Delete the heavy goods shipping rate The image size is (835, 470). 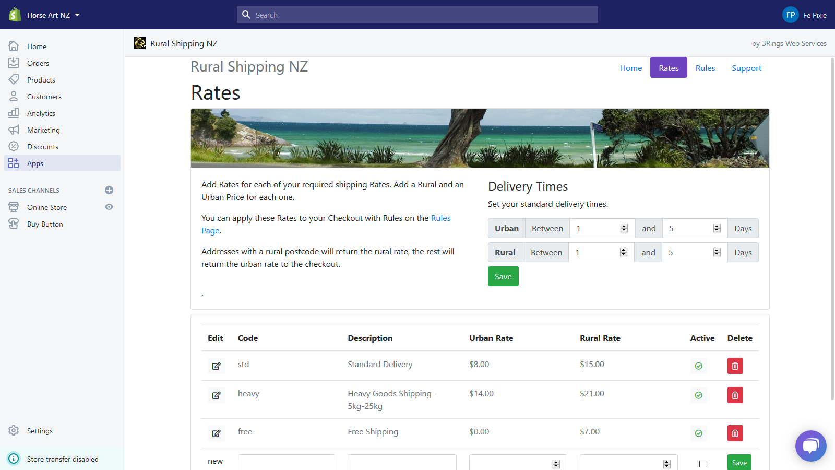point(735,395)
